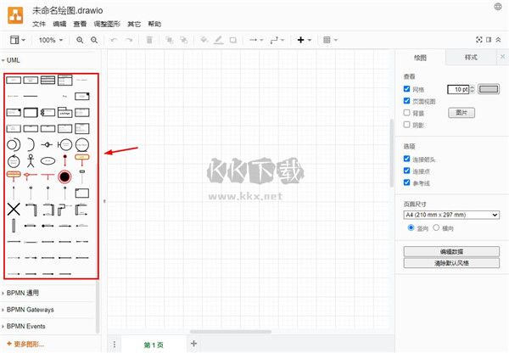Open the 其它 menu
The height and width of the screenshot is (353, 509).
point(134,24)
